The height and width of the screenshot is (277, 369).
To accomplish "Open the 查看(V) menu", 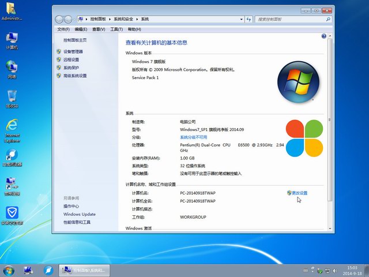I will [x=99, y=29].
